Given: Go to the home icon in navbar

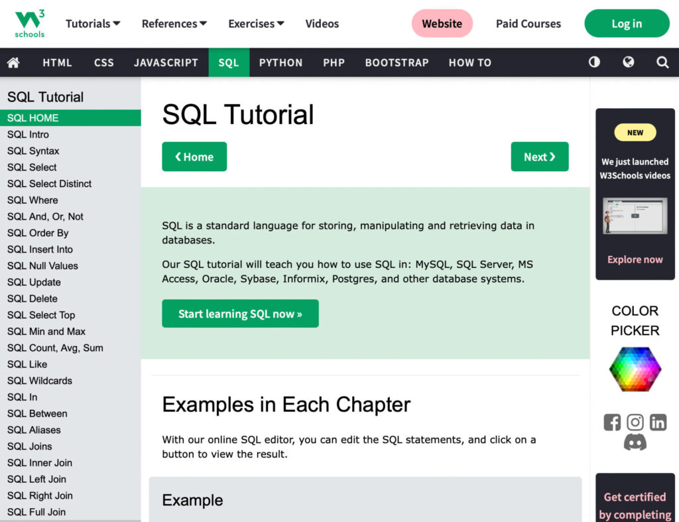Looking at the screenshot, I should point(13,62).
